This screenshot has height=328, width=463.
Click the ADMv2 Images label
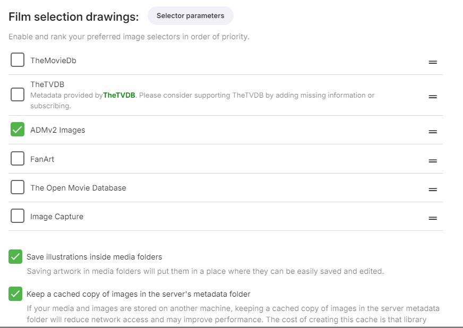coord(57,130)
